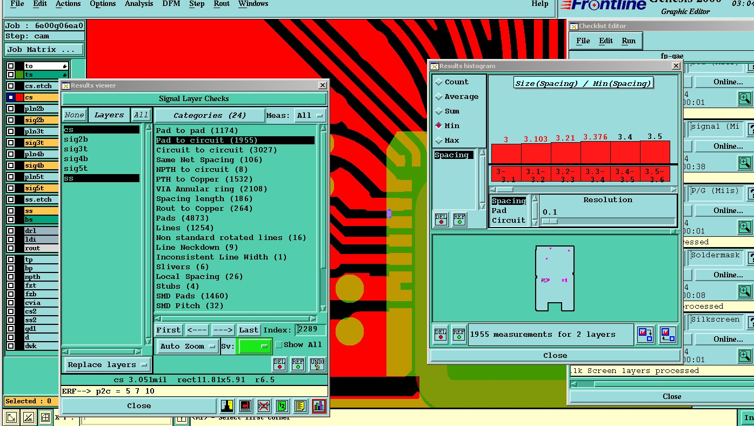This screenshot has height=426, width=754.
Task: Open the Replace layers dropdown
Action: pyautogui.click(x=107, y=365)
